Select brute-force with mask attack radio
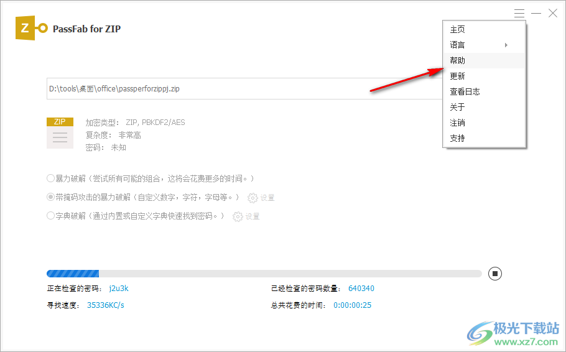Screen dimensions: 566x352 [x=50, y=197]
